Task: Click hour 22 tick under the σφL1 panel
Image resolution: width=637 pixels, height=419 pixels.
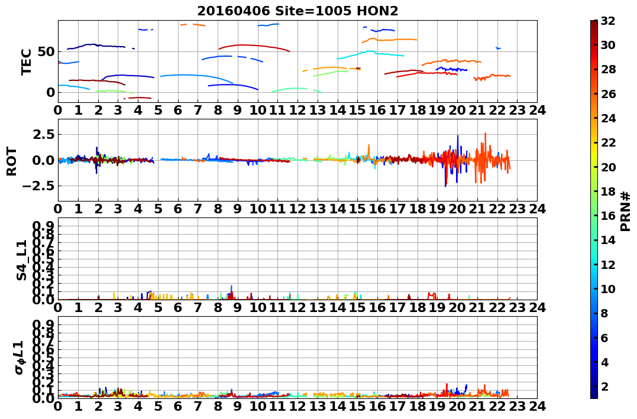Action: click(497, 406)
